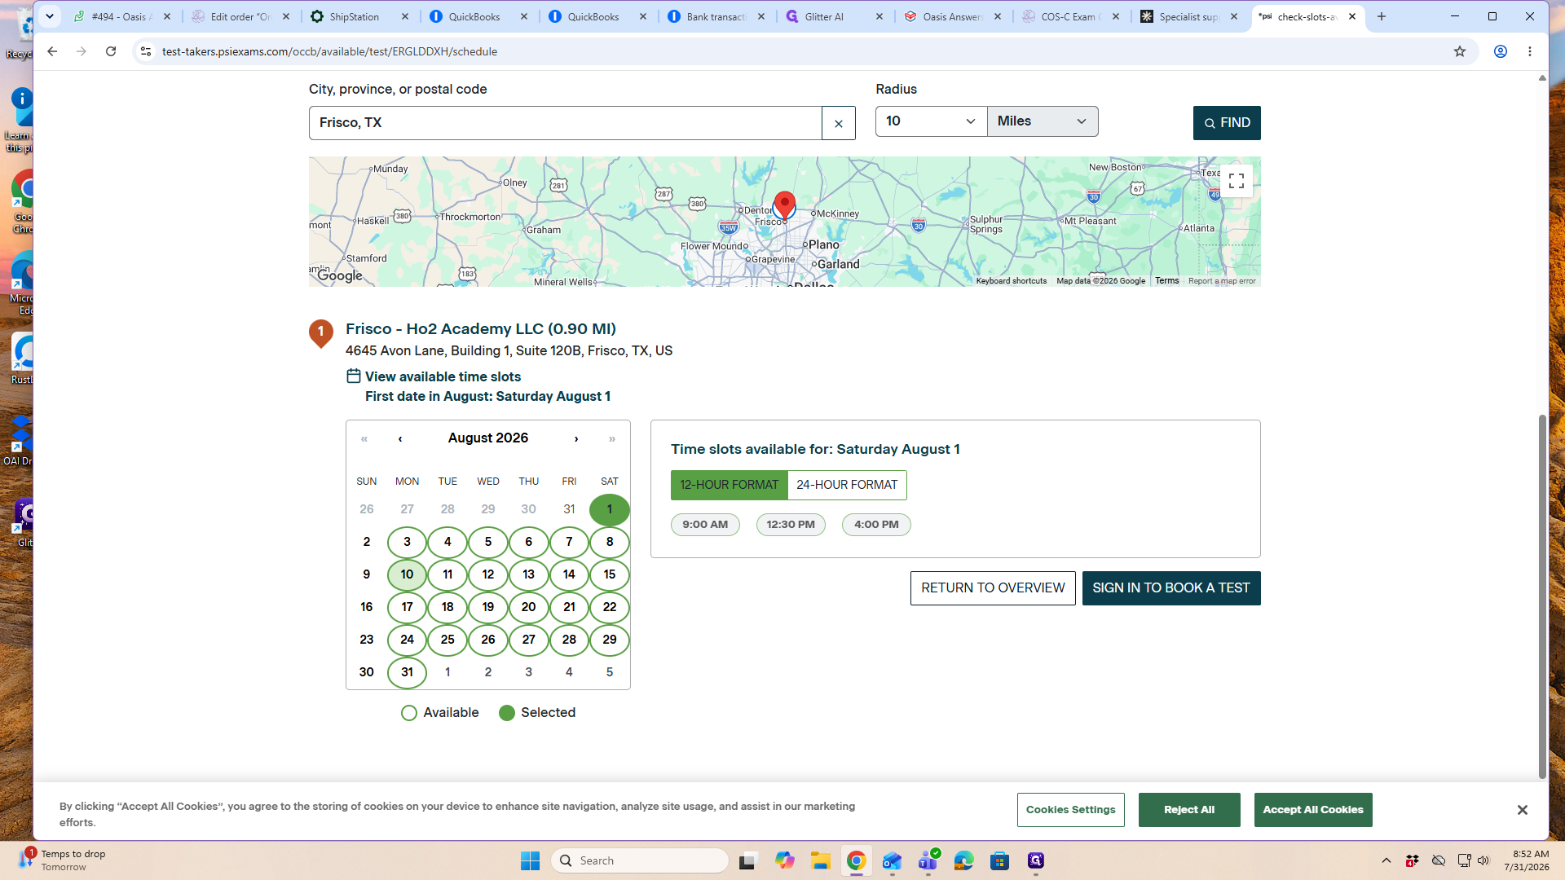Click the Windows taskbar search box
Screen dimensions: 1565x880
(x=640, y=860)
